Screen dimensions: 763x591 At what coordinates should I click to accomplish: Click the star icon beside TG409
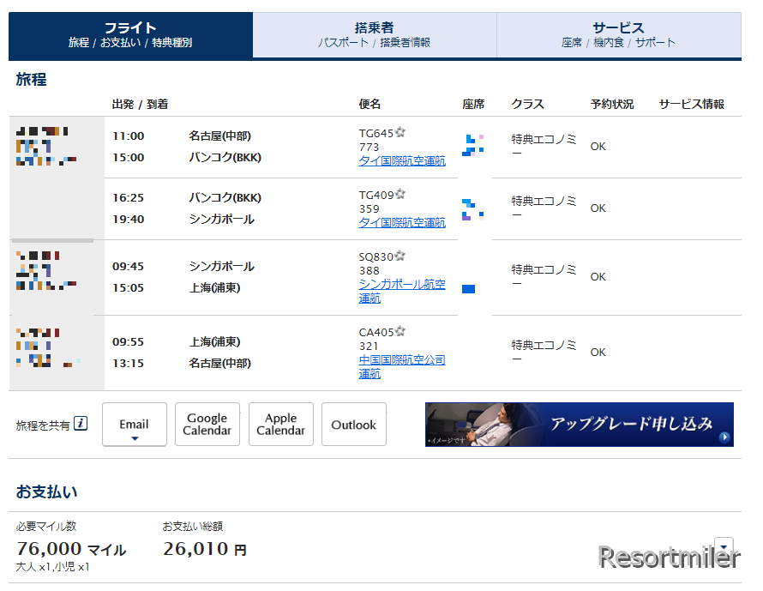[x=400, y=195]
